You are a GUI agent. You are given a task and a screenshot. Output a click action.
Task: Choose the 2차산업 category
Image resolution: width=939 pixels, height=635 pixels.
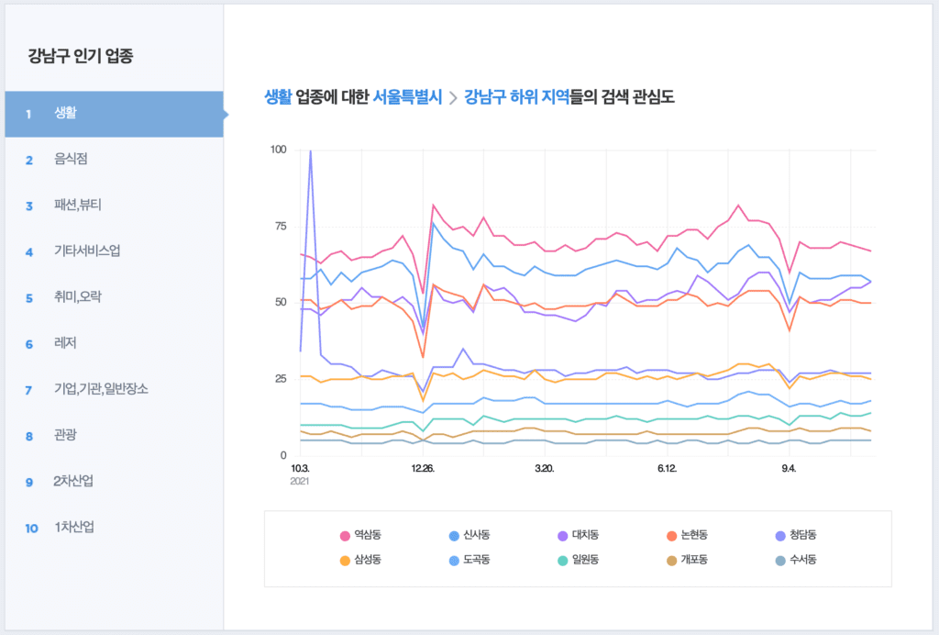[114, 482]
